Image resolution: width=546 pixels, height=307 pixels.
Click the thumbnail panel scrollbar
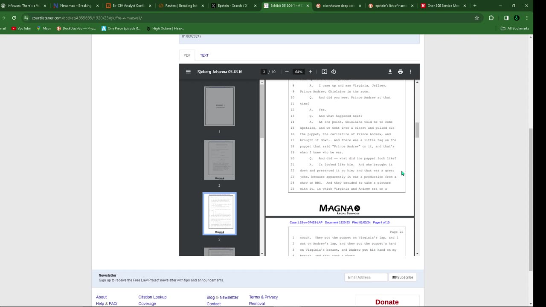[262, 111]
